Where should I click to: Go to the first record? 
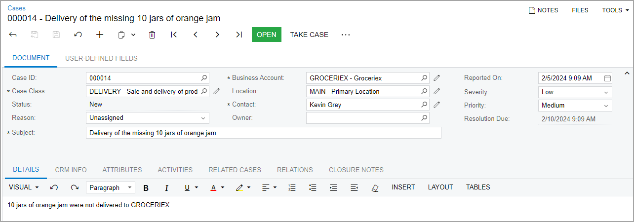pos(174,35)
